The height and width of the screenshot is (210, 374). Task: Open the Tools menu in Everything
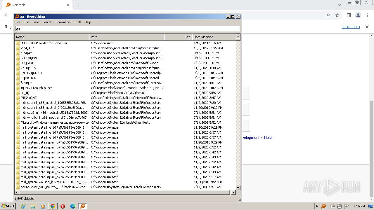click(78, 22)
